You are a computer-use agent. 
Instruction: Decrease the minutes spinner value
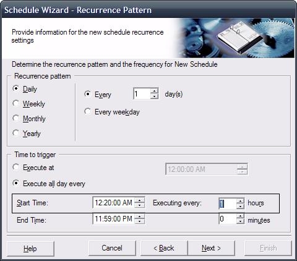point(240,221)
